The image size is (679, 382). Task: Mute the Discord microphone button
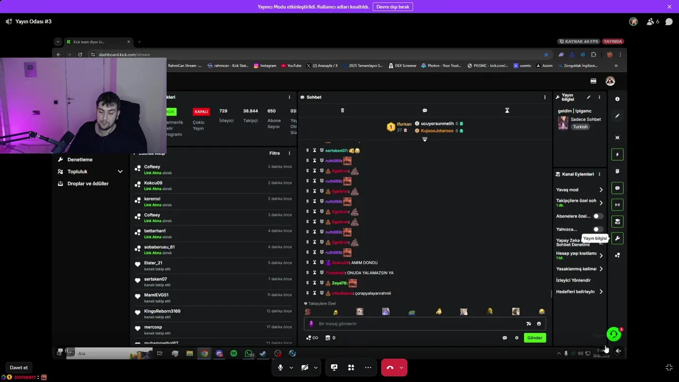point(280,367)
